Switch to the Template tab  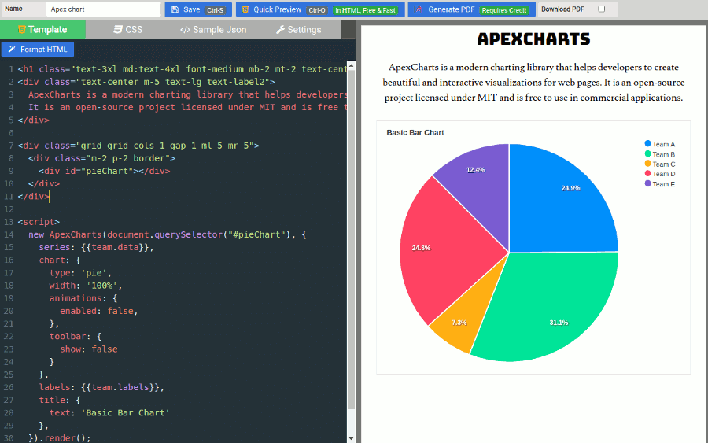42,30
